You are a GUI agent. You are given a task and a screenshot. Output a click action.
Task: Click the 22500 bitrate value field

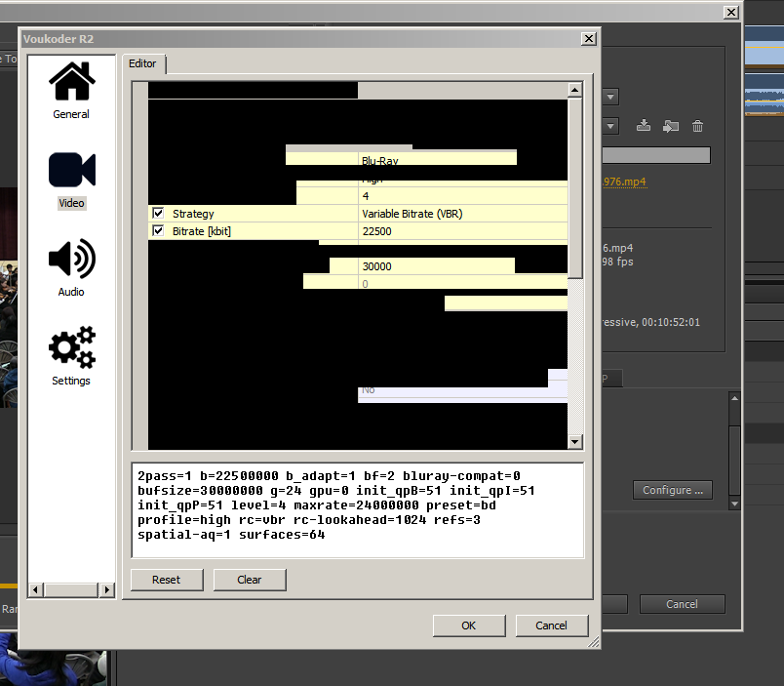click(462, 231)
